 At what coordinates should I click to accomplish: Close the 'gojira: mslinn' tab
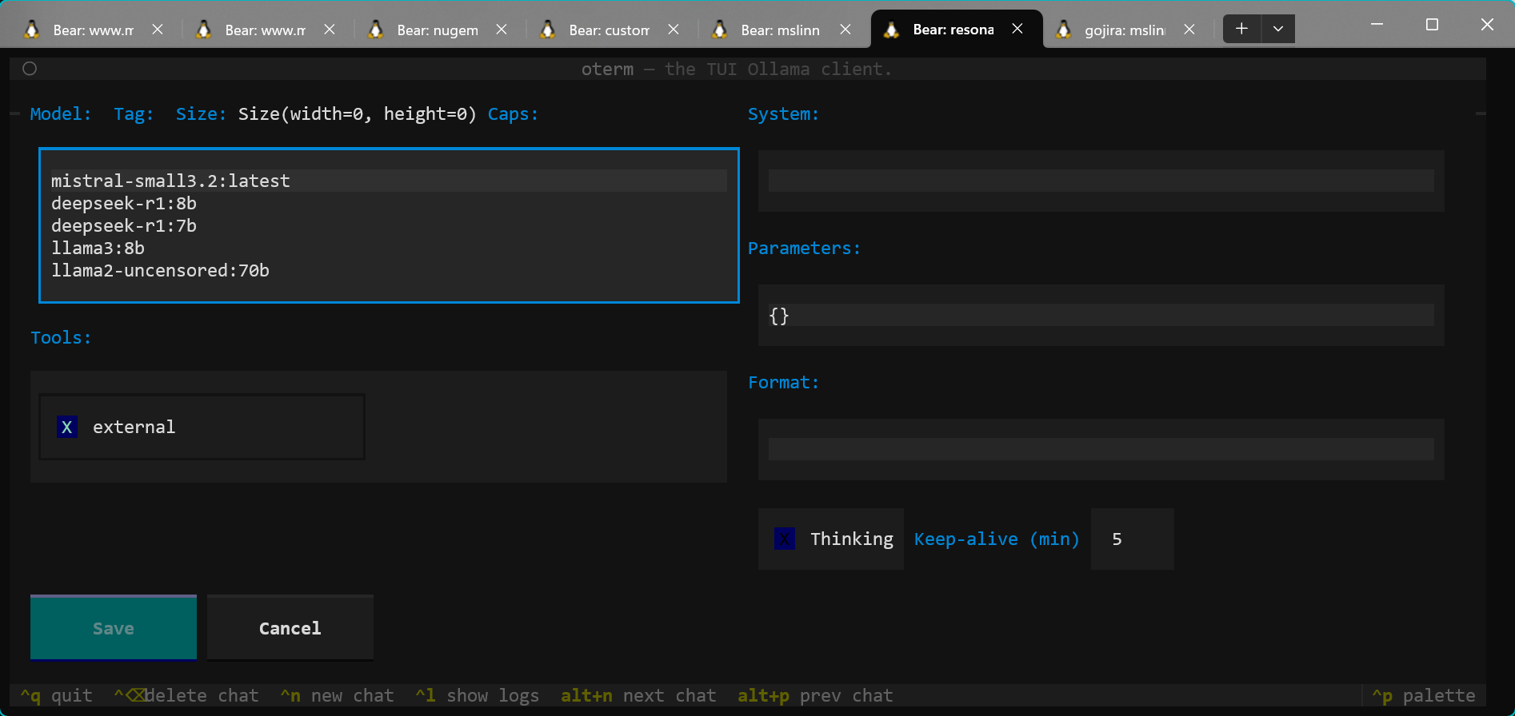(x=1189, y=30)
